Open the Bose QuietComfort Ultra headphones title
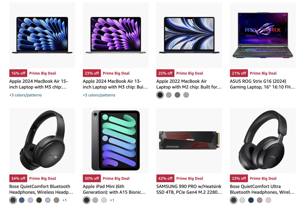 click(x=262, y=189)
